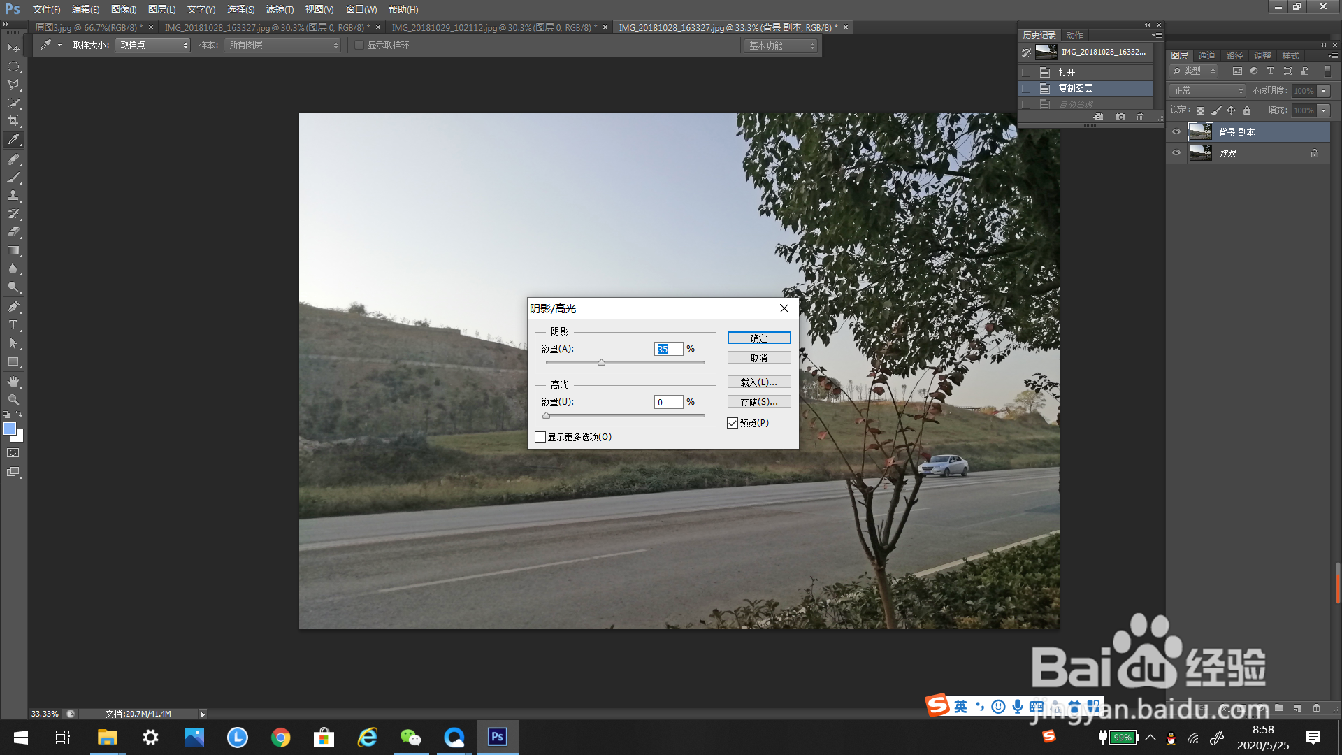Select the Hand tool
This screenshot has width=1342, height=755.
click(13, 382)
